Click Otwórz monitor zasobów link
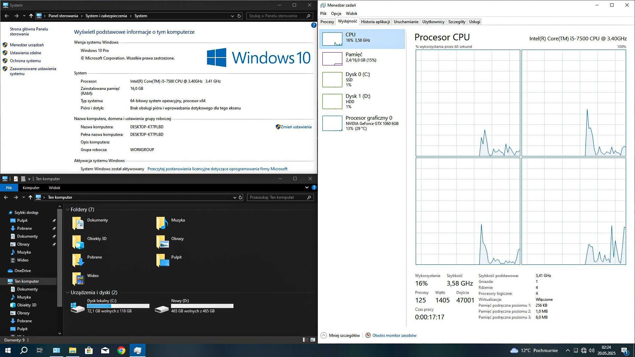This screenshot has height=357, width=635. (394, 336)
